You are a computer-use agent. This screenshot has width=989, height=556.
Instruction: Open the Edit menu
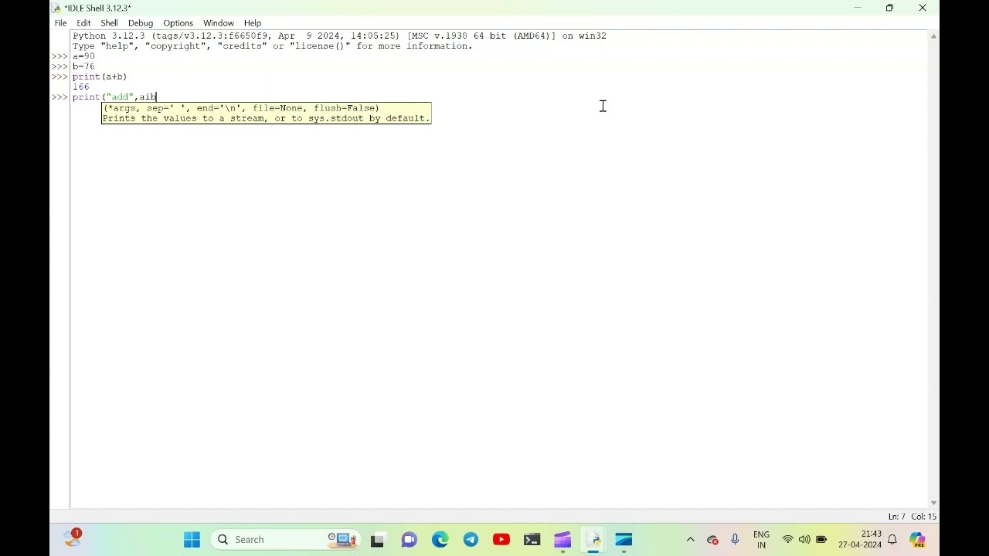click(x=83, y=23)
